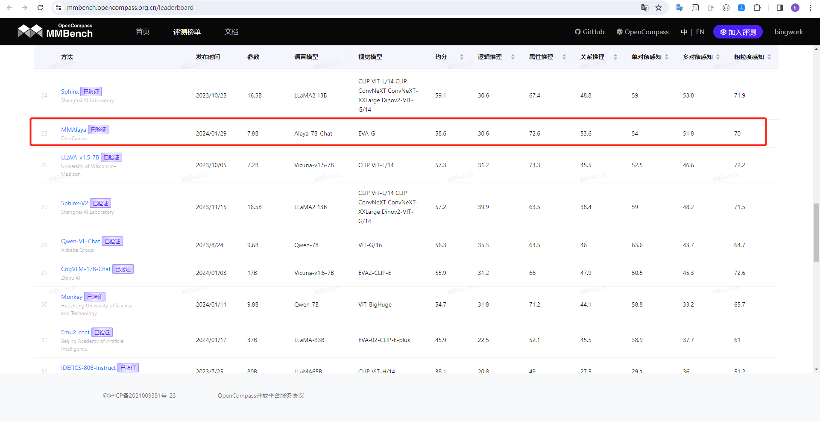The width and height of the screenshot is (820, 422).
Task: Bookmark this page with the star
Action: tap(659, 8)
